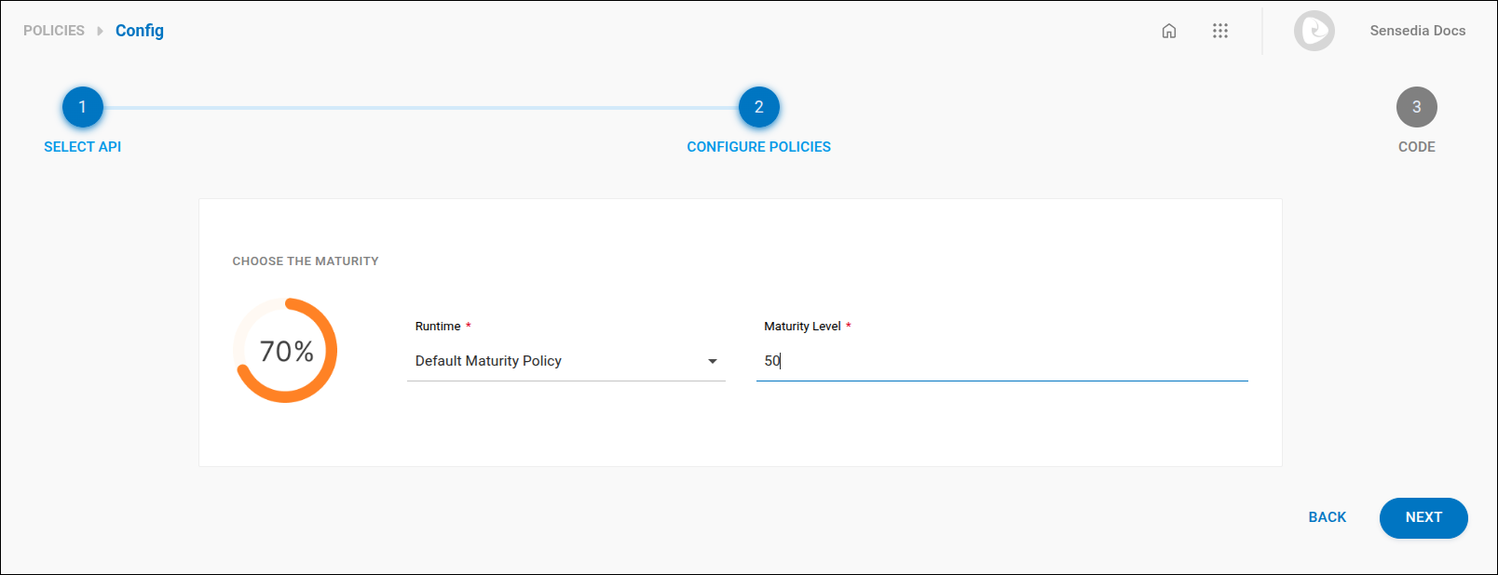Expand the Runtime dropdown arrow

point(713,361)
